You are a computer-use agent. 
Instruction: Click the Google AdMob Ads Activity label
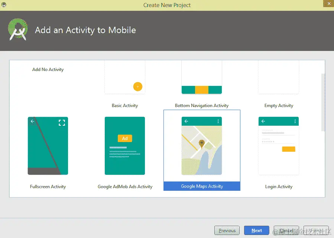[x=125, y=187]
